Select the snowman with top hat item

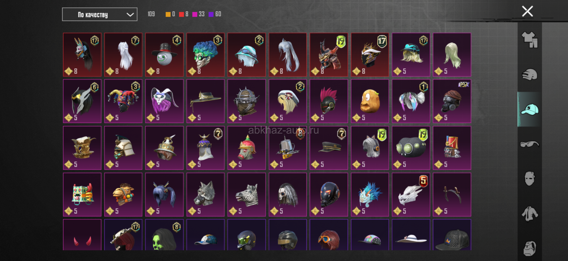click(164, 55)
